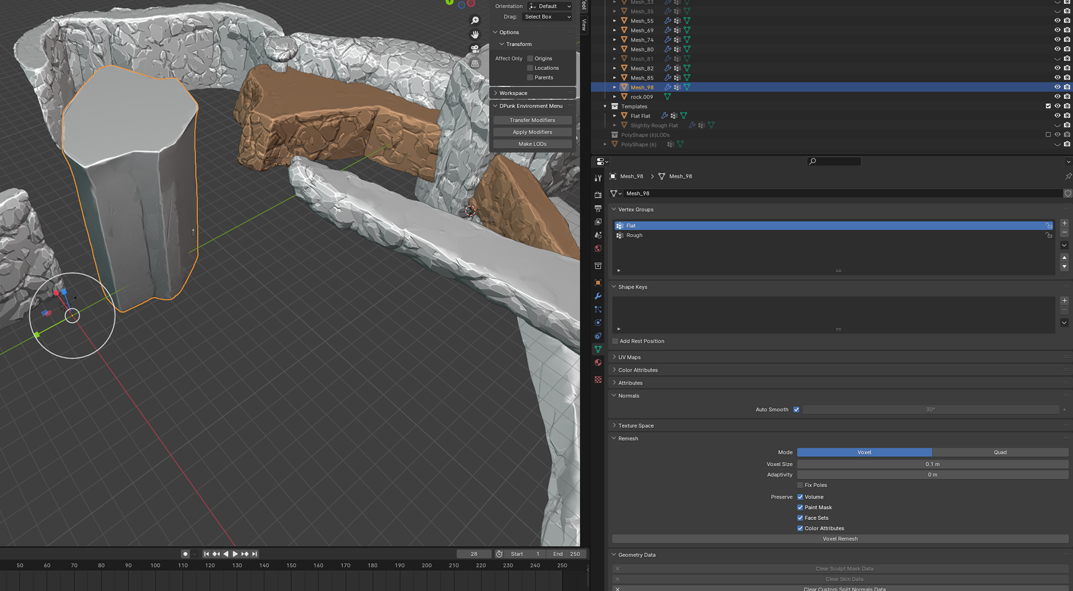This screenshot has height=591, width=1073.
Task: Open the Scene properties tab
Action: 598,235
